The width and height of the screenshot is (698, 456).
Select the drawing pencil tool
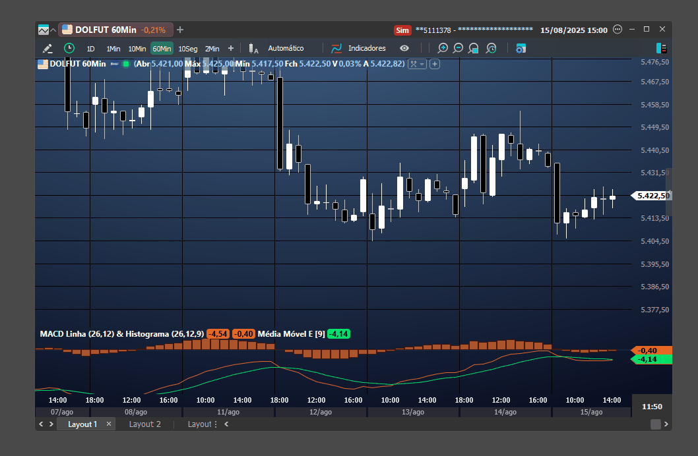click(48, 49)
